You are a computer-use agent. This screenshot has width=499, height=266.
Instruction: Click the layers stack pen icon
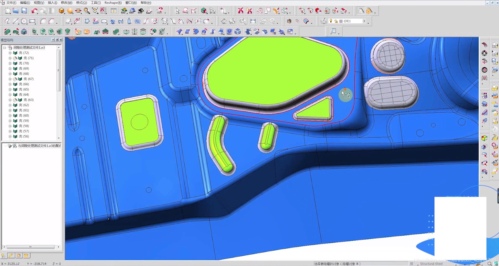coord(324,21)
